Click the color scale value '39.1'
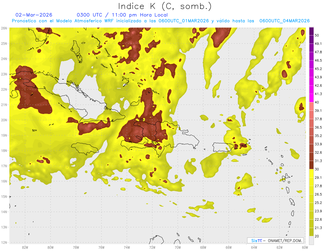 click(318, 110)
